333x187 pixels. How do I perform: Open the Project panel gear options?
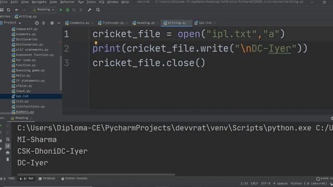pos(52,23)
